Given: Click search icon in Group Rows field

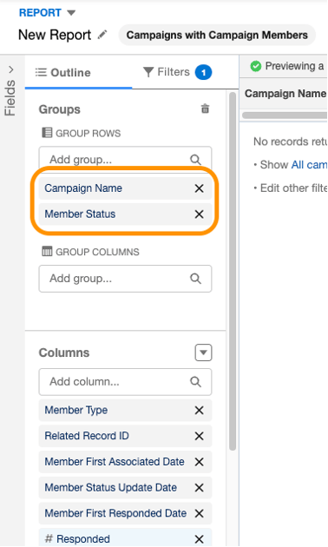Looking at the screenshot, I should (x=195, y=160).
